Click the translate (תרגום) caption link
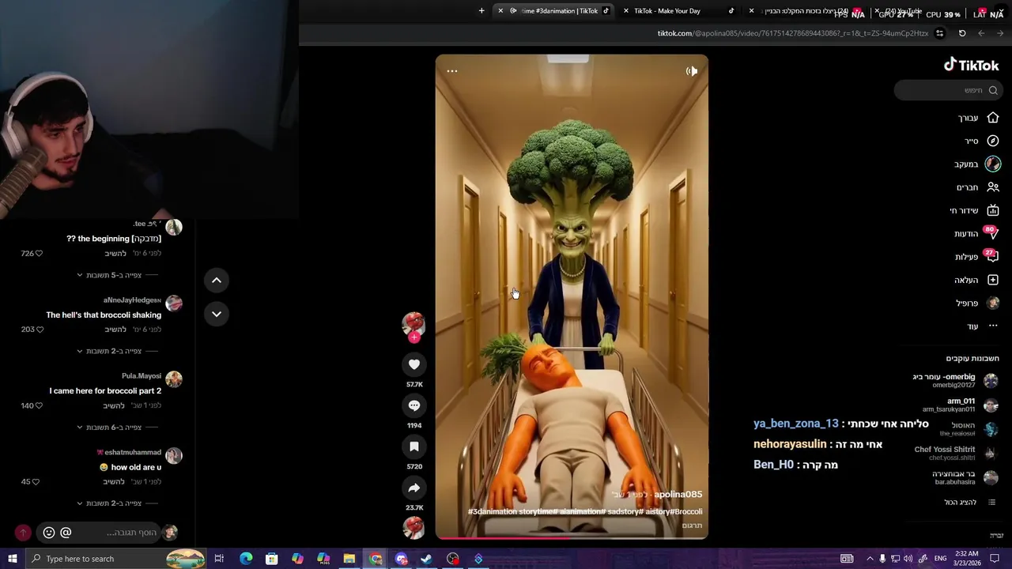The width and height of the screenshot is (1012, 569). coord(692,526)
